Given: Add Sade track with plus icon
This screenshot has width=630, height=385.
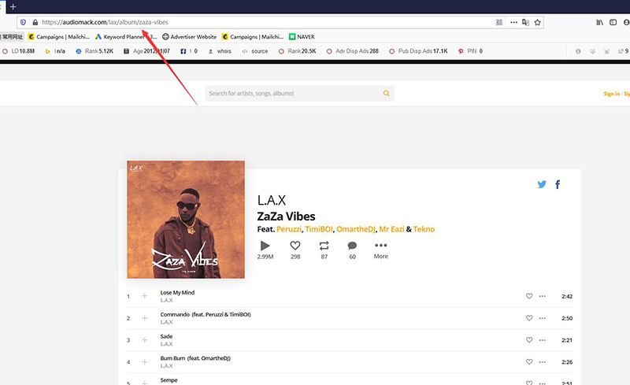Looking at the screenshot, I should [x=144, y=340].
